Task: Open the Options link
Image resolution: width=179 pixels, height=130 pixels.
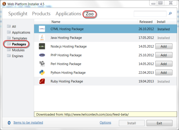Action: point(105,123)
